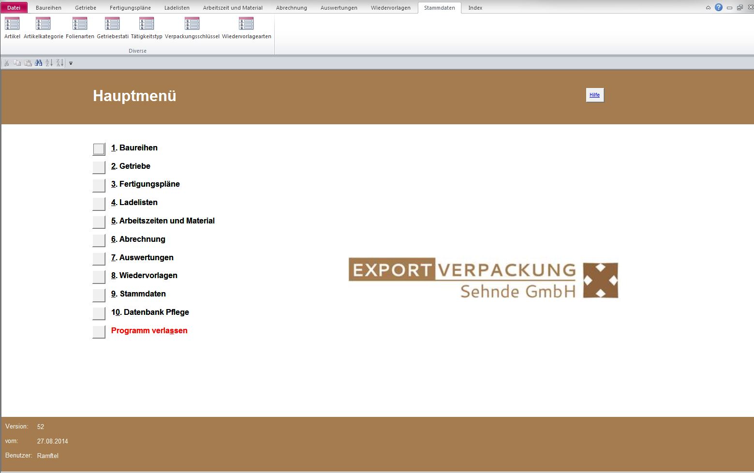Open the Artikelkategorie ribbon icon
Screen dimensions: 754x473
(43, 28)
